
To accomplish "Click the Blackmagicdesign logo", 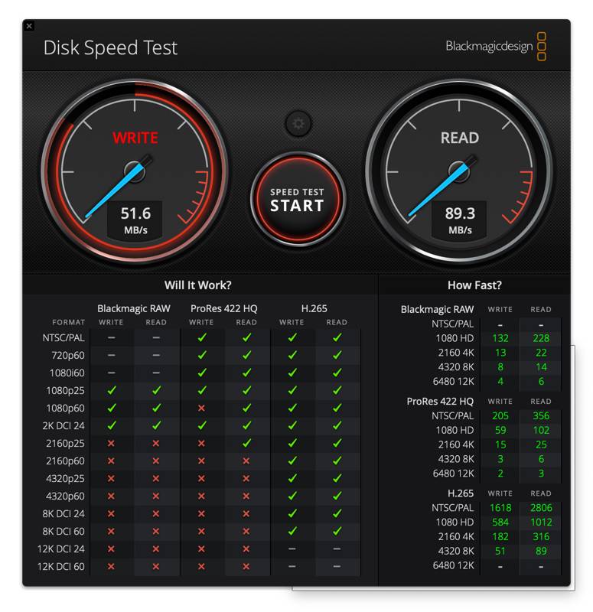I will pos(496,47).
